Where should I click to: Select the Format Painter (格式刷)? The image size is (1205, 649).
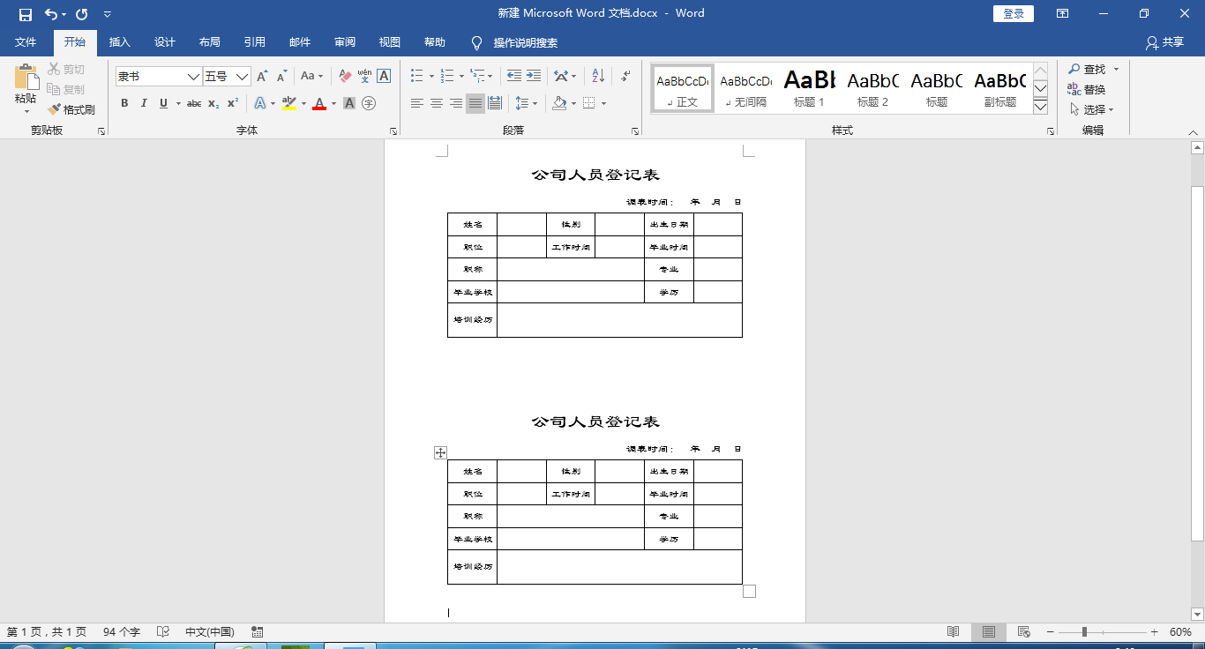point(71,109)
